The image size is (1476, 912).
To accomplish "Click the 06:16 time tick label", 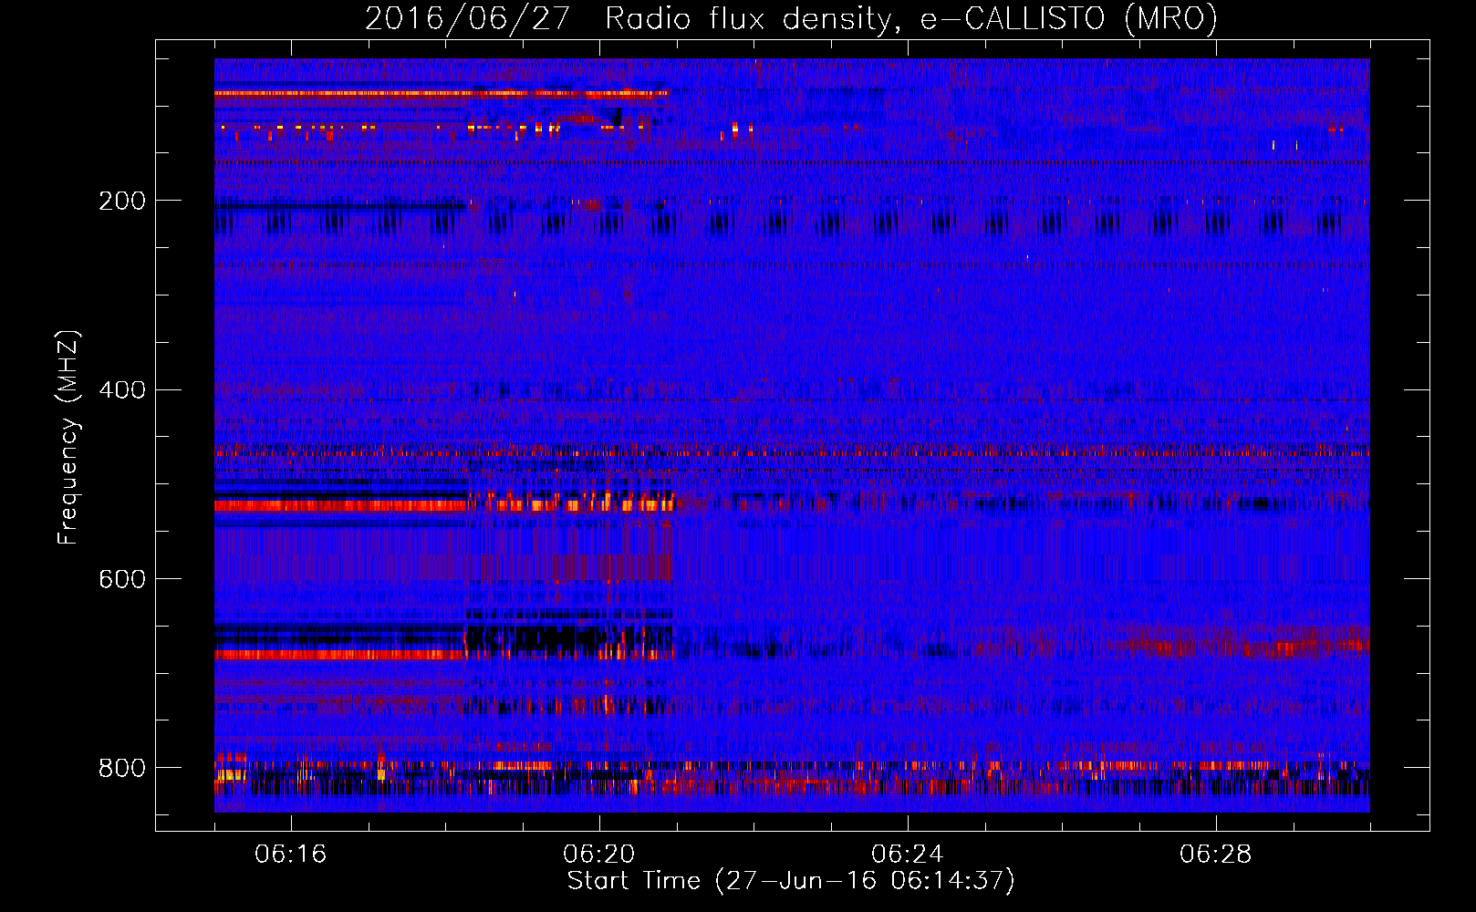I will tap(290, 855).
